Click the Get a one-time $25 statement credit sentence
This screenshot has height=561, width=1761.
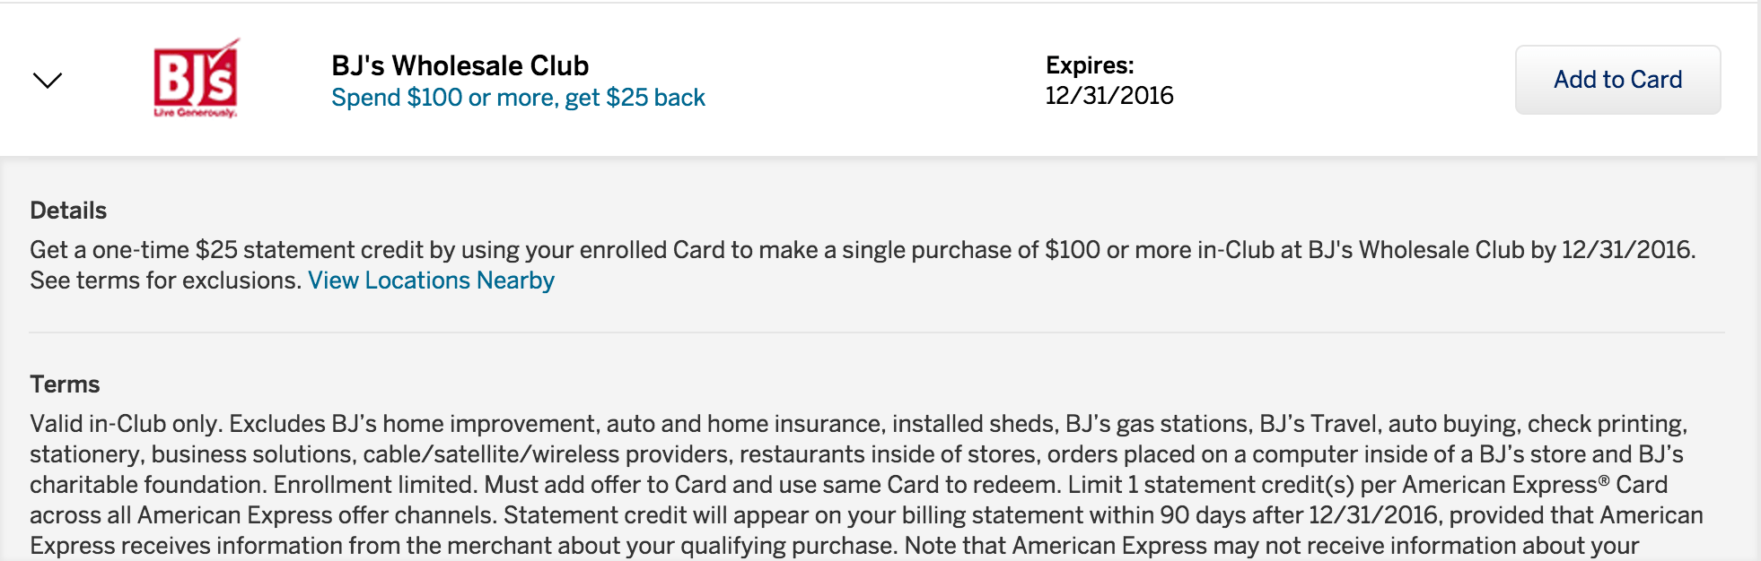[863, 250]
